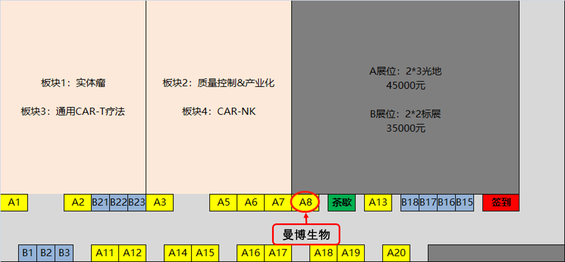Select booth A13
Image resolution: width=565 pixels, height=262 pixels.
378,203
